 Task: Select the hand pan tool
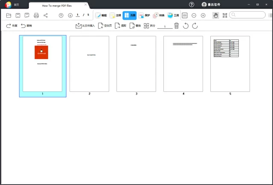pyautogui.click(x=215, y=15)
